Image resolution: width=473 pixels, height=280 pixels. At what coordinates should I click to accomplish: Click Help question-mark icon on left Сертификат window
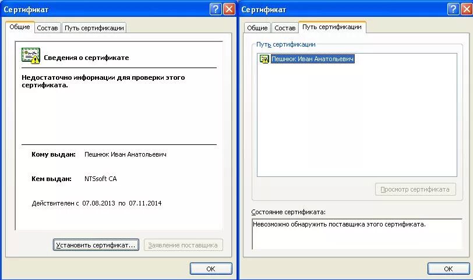pos(216,9)
